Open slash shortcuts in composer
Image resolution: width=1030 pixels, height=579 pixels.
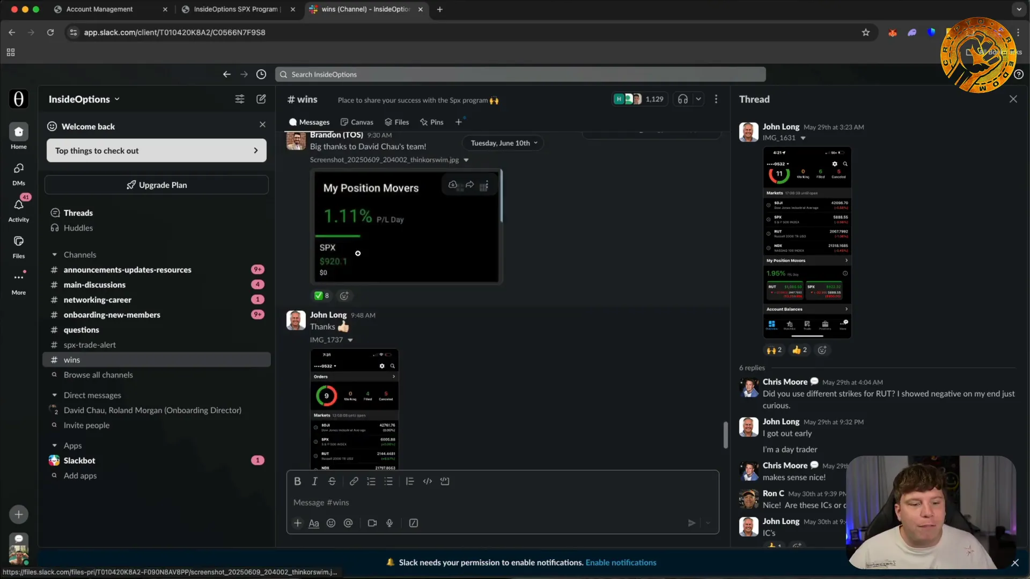414,523
